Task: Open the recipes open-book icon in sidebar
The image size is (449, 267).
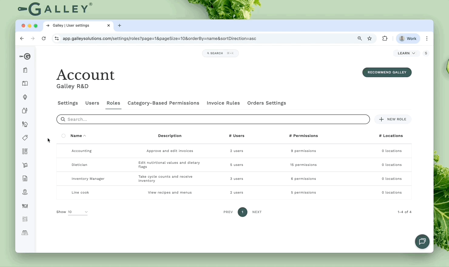Action: pyautogui.click(x=25, y=84)
